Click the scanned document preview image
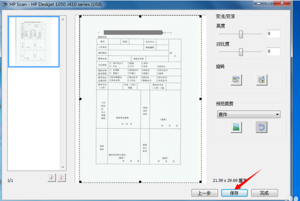The height and width of the screenshot is (201, 300). point(140,100)
